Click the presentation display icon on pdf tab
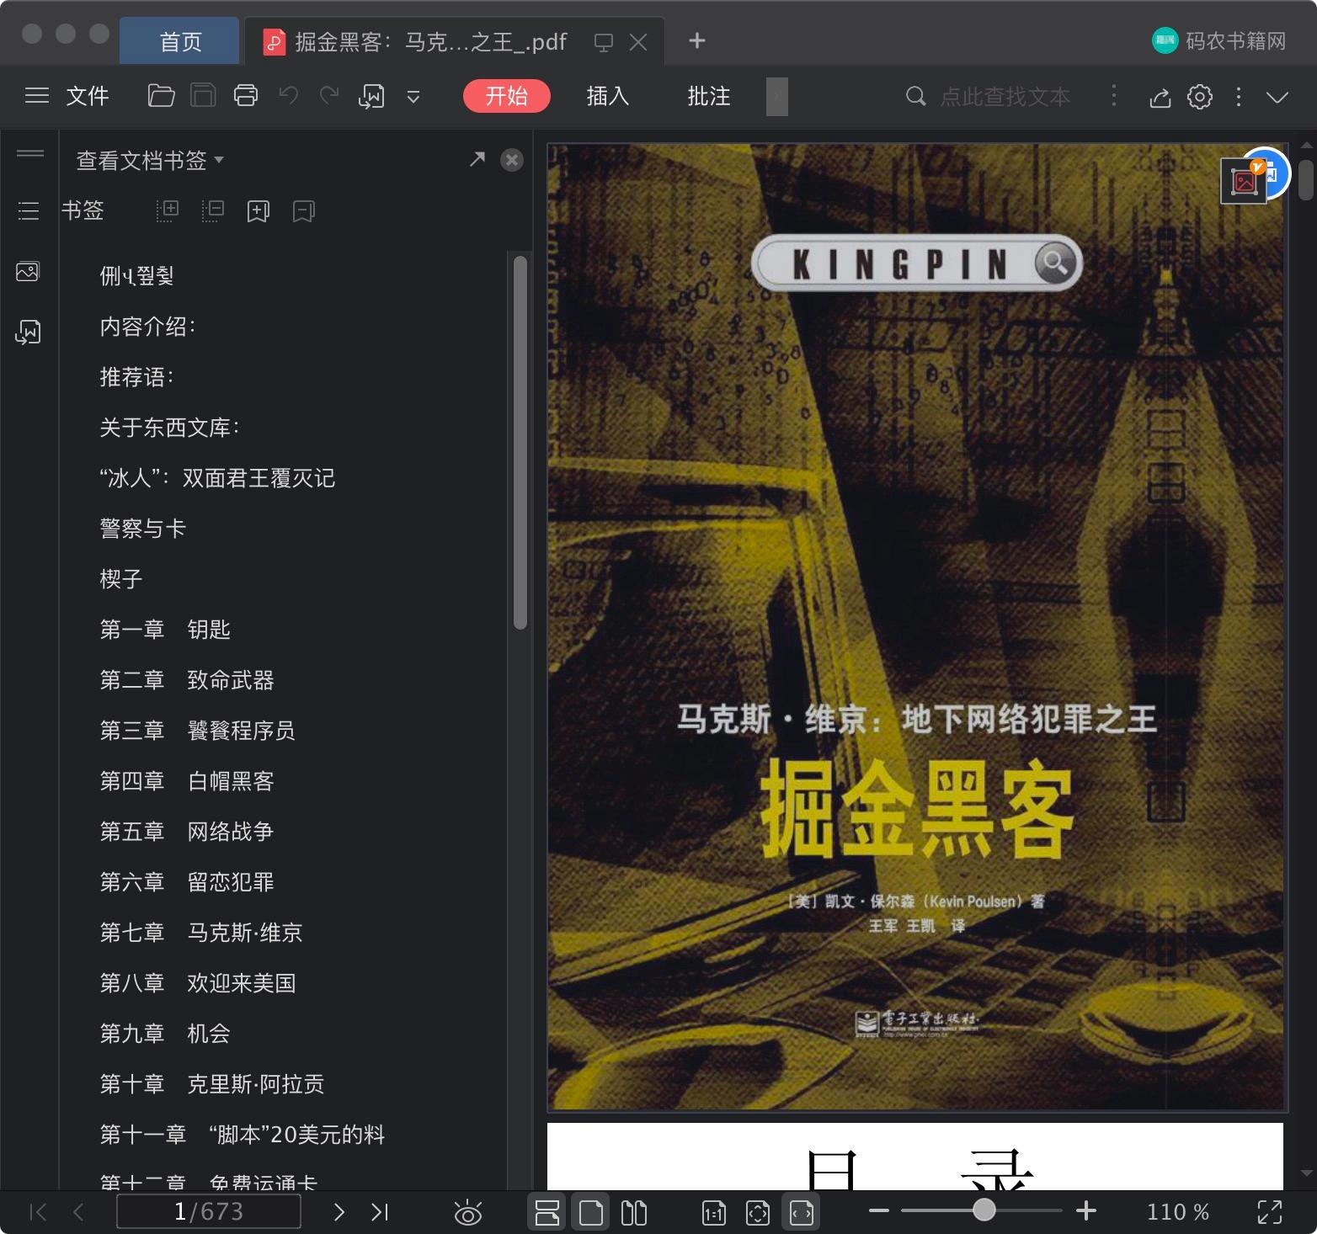This screenshot has width=1317, height=1234. click(x=604, y=42)
